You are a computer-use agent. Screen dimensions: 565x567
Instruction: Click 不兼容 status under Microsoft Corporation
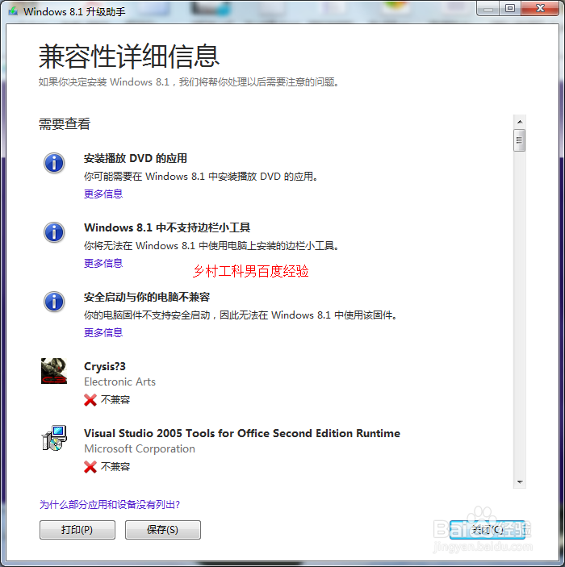click(115, 467)
